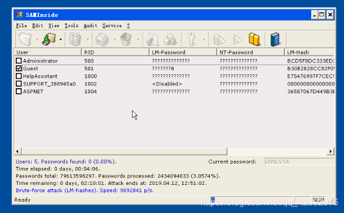Click the ???????8 LM-Password cell

[163, 69]
